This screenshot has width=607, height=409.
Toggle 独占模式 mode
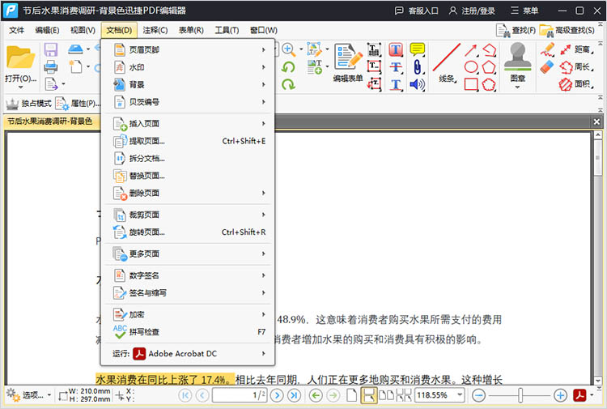[x=28, y=104]
